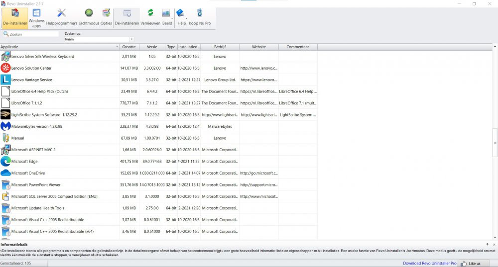Open the Windows apps view

click(x=36, y=17)
